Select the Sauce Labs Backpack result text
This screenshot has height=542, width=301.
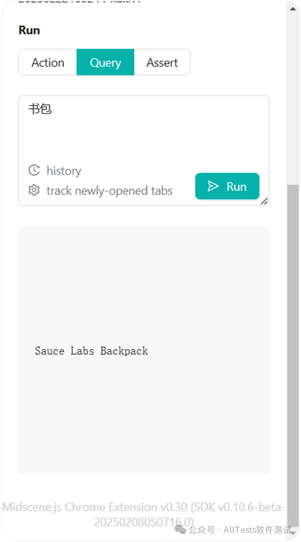tap(91, 351)
